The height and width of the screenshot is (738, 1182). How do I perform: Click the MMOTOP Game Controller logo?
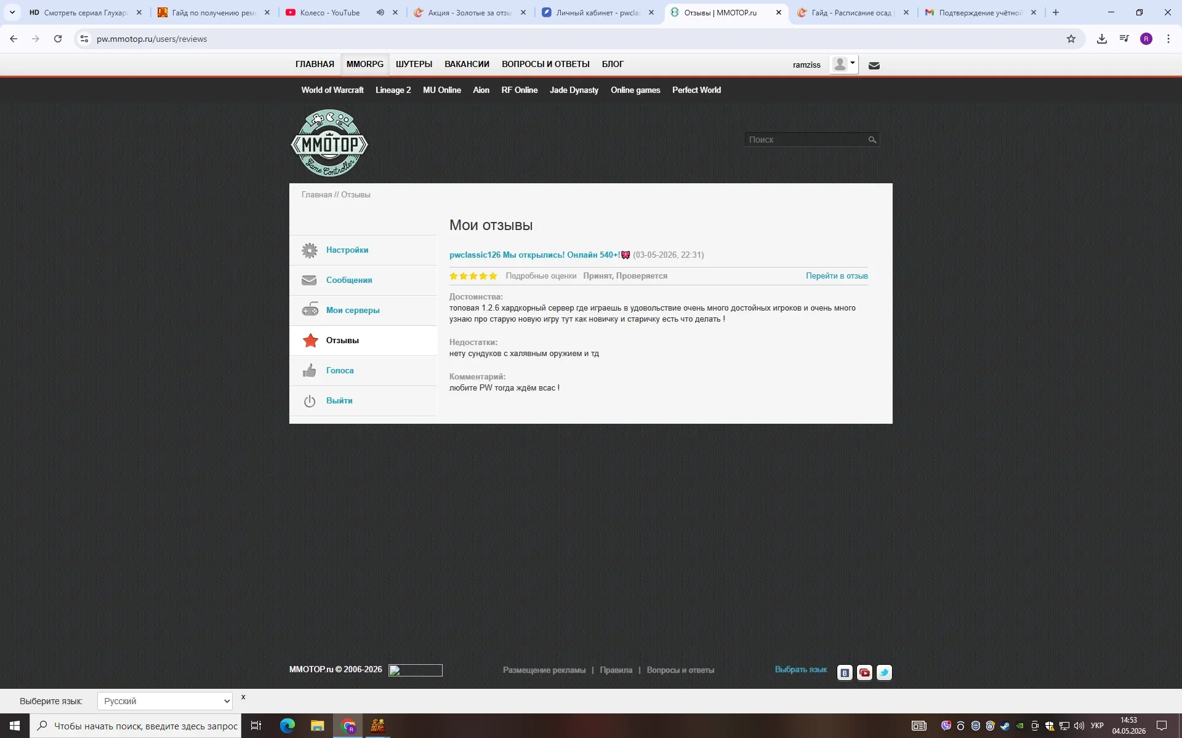[329, 143]
